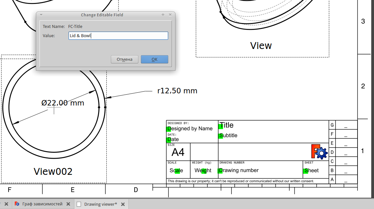Confirm the field change with OK

[154, 59]
